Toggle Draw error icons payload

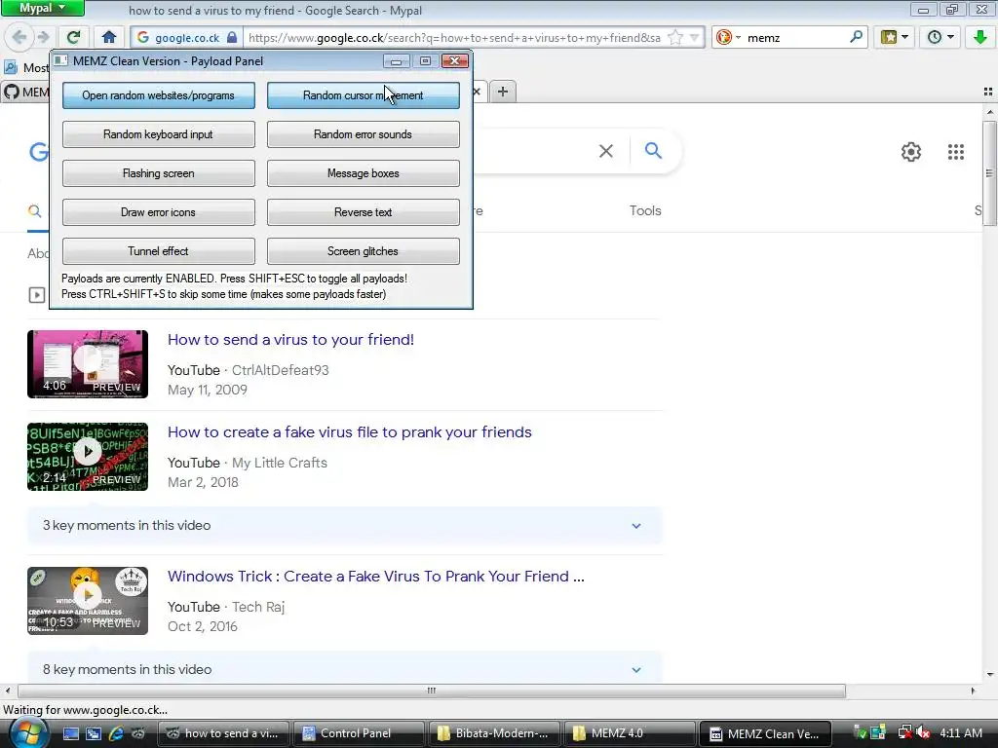pos(159,212)
